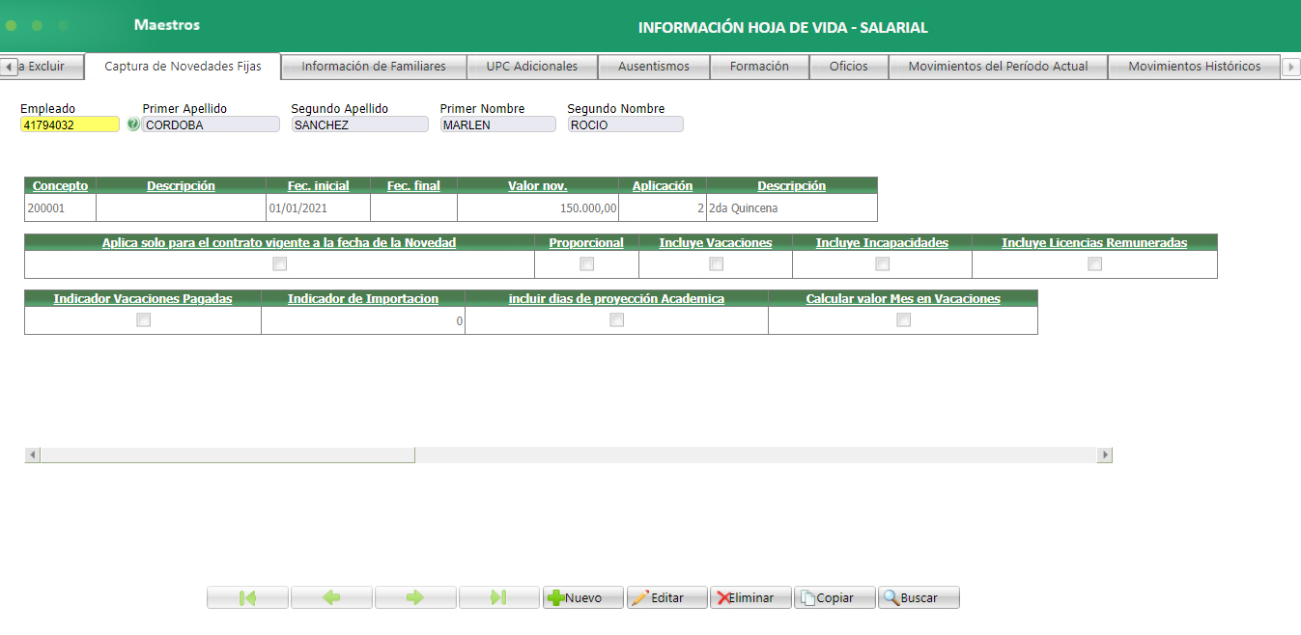Click the Fec. final column header

413,185
